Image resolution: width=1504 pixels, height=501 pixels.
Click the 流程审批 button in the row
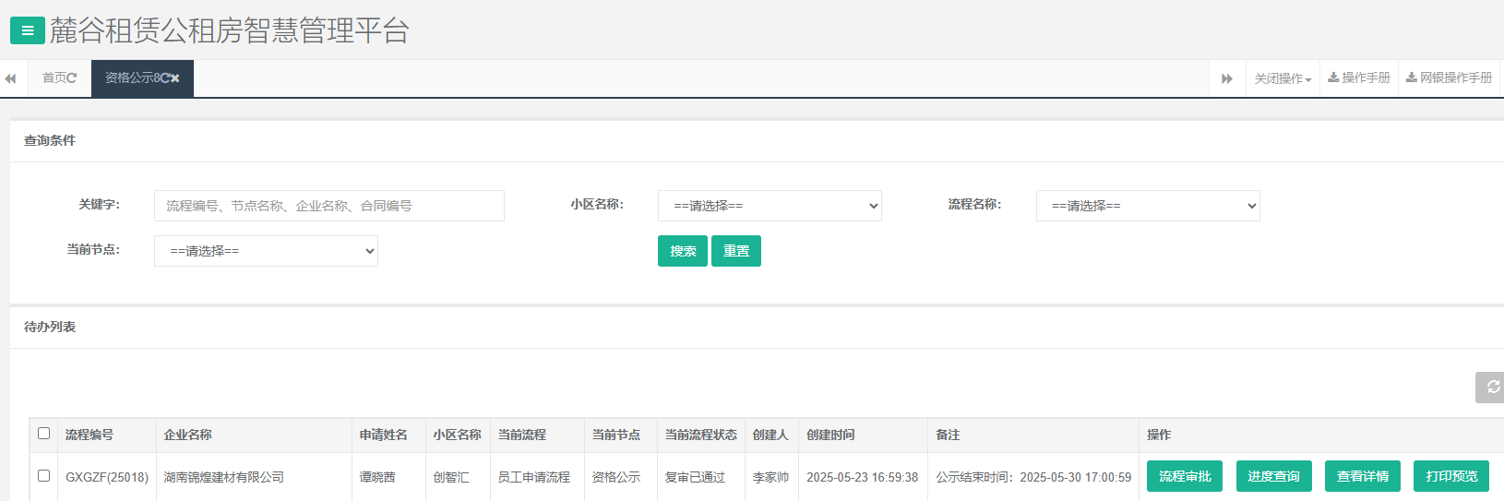click(x=1184, y=476)
